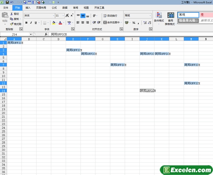Viewport: 213px width, 175px height.
Task: Click the percent style icon
Action: (x=134, y=23)
